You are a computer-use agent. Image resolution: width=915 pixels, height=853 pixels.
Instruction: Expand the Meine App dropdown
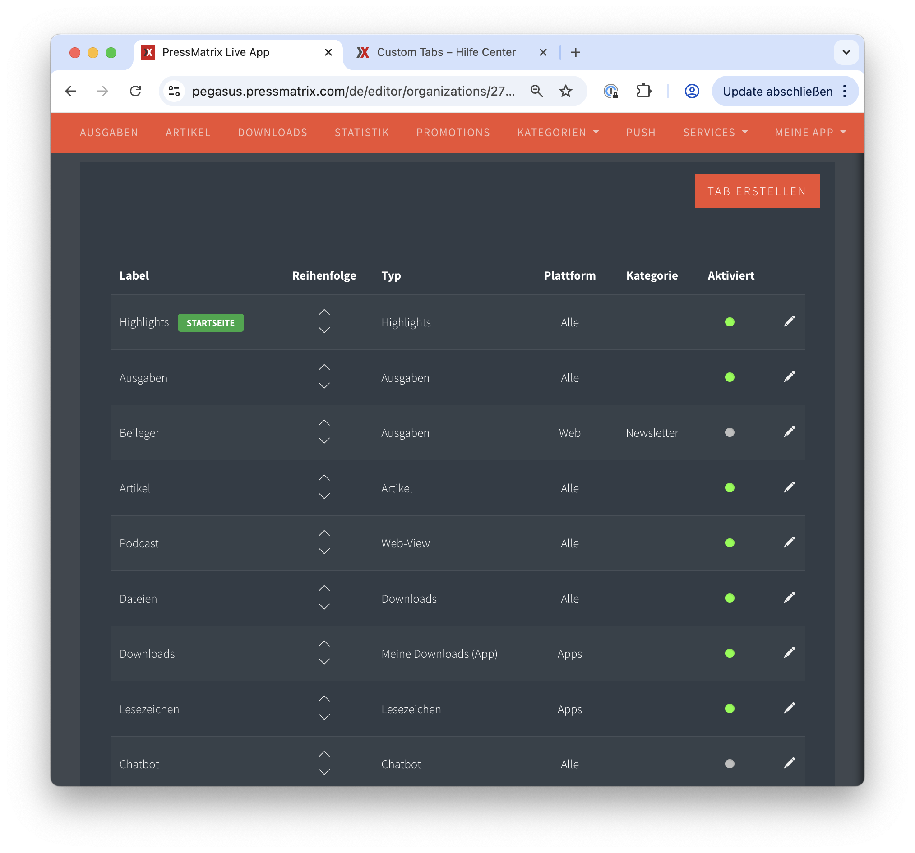(x=810, y=133)
